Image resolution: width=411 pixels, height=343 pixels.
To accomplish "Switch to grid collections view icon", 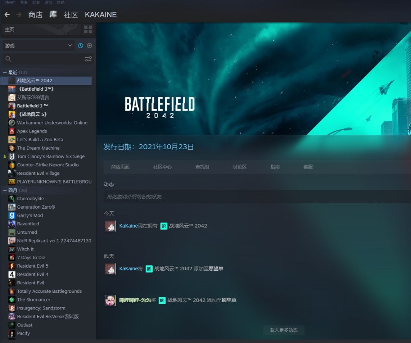I will (88, 29).
